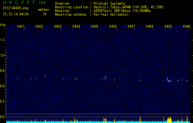Click the 0.7 kHz frequency label

[x=2, y=101]
